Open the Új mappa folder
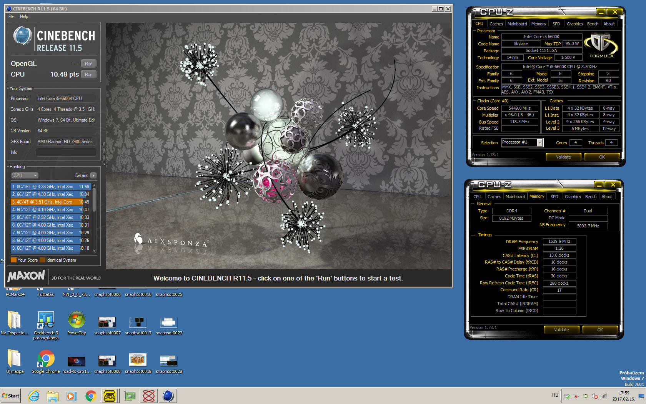Viewport: 646px width, 404px height. [15, 362]
